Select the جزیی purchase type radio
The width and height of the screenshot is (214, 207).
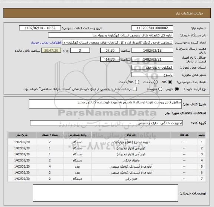pyautogui.click(x=177, y=89)
